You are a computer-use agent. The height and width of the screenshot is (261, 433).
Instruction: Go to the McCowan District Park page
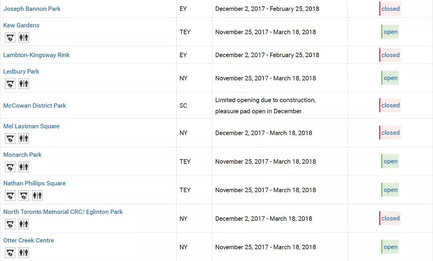(x=35, y=105)
